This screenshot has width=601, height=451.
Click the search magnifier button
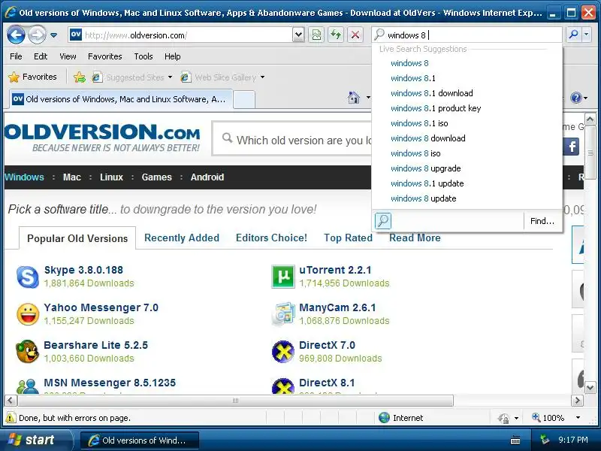574,35
